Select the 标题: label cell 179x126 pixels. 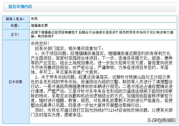click(16, 26)
